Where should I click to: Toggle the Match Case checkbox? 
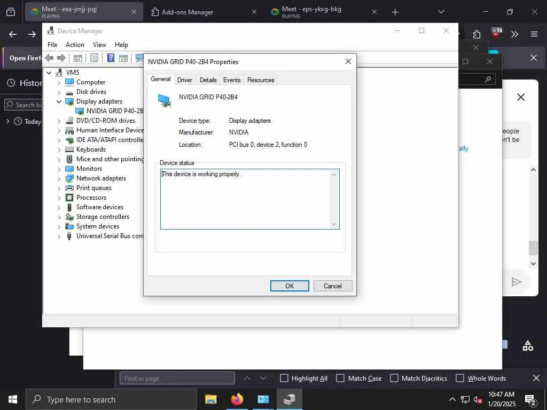click(340, 379)
